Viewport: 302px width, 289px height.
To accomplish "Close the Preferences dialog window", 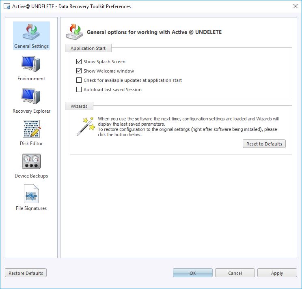I will click(x=295, y=6).
